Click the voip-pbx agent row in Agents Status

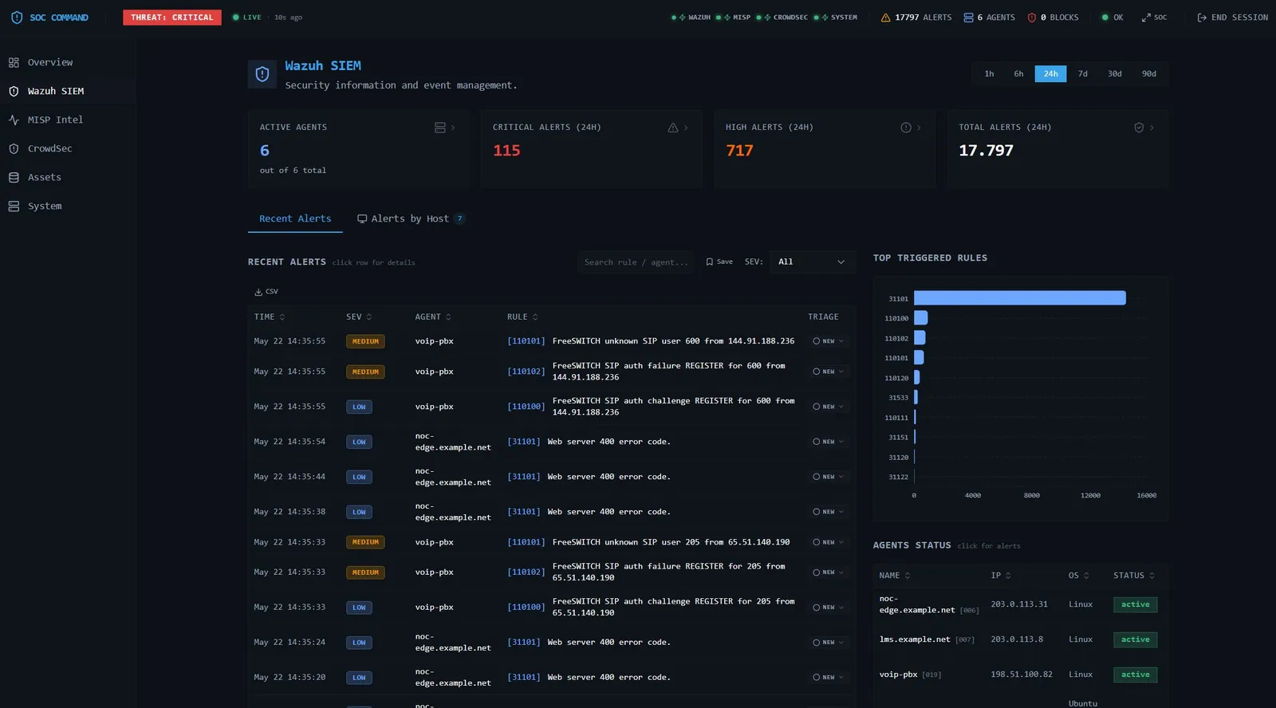pyautogui.click(x=1019, y=675)
